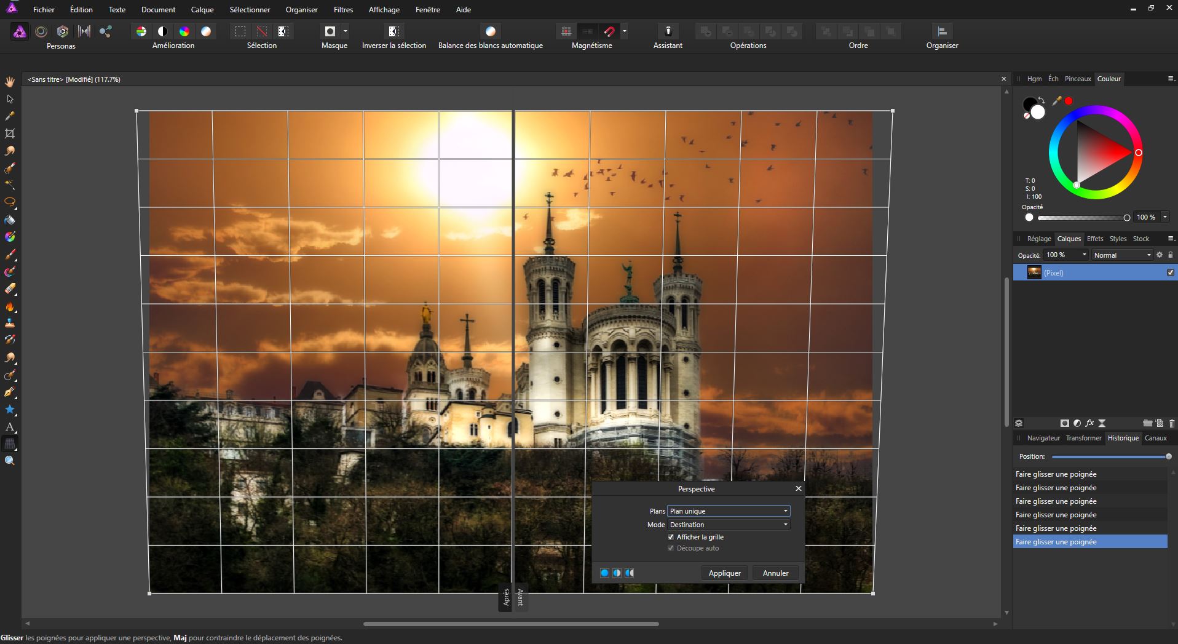Select the Text tool (A icon)

[x=10, y=427]
